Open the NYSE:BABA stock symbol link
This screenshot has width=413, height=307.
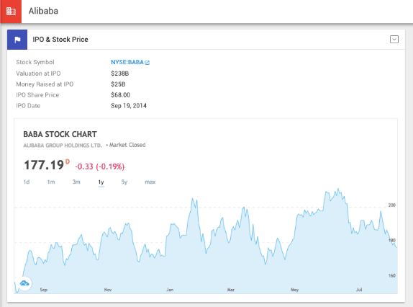127,62
